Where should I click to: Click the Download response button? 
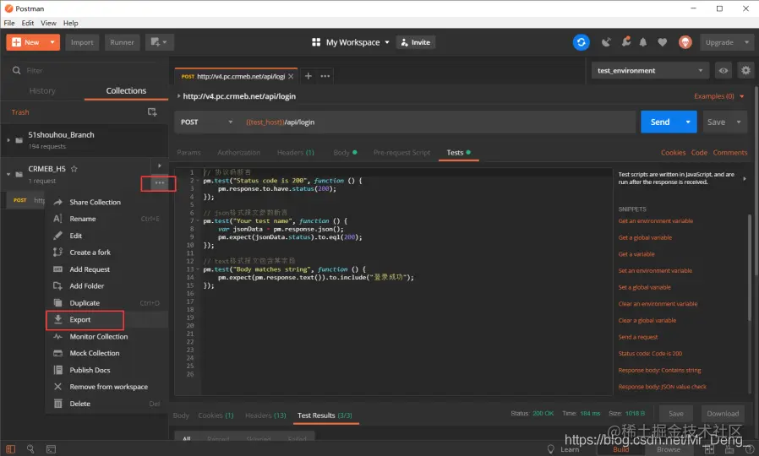(x=722, y=414)
